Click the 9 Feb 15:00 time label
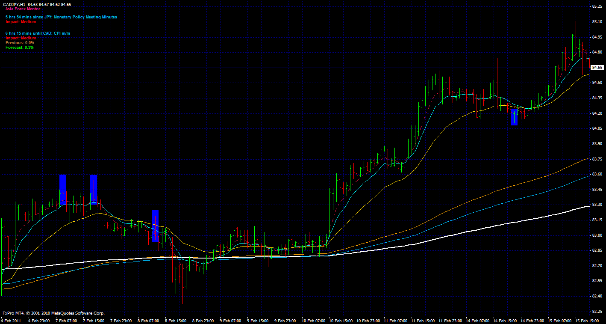 click(x=258, y=321)
